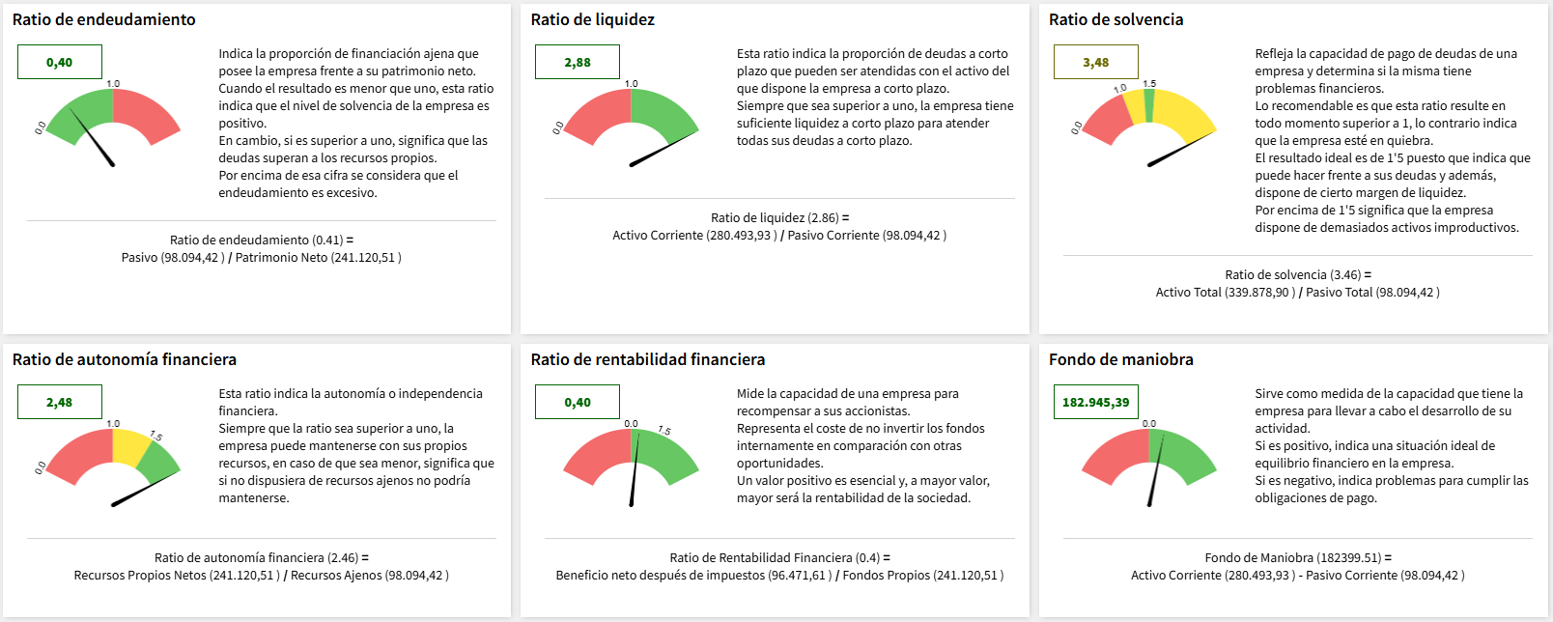Screen dimensions: 1553x622
Task: Click the Ratio de endeudamiento gauge chart
Action: coord(113,120)
